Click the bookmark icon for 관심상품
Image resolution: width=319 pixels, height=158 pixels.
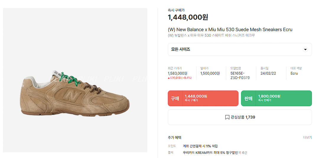[227, 117]
